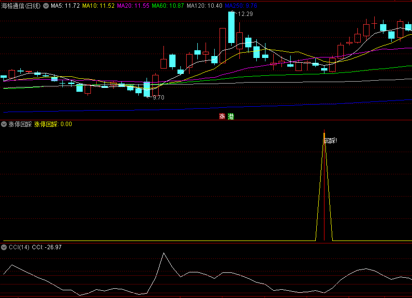Click the CCI(14) indicator name
412x298 pixels.
19,247
